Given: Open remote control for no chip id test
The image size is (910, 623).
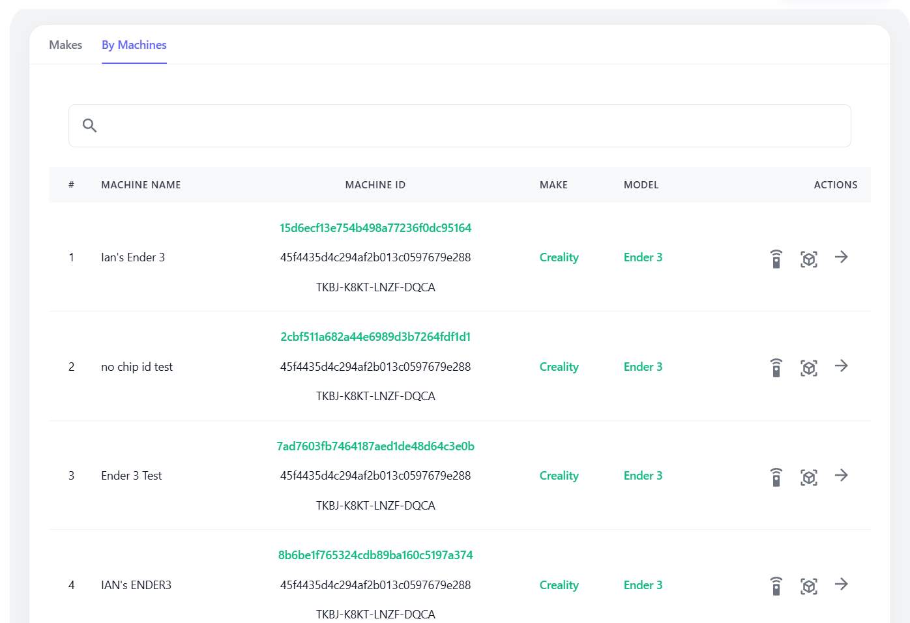Looking at the screenshot, I should click(x=776, y=368).
